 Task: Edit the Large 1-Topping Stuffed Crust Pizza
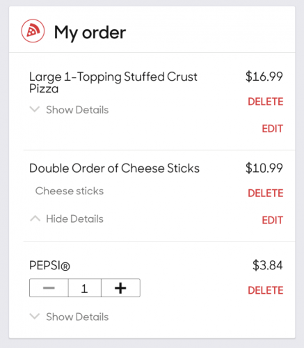coord(273,129)
